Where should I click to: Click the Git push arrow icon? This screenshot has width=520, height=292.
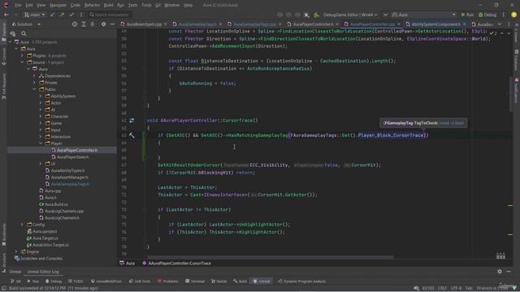(62, 15)
